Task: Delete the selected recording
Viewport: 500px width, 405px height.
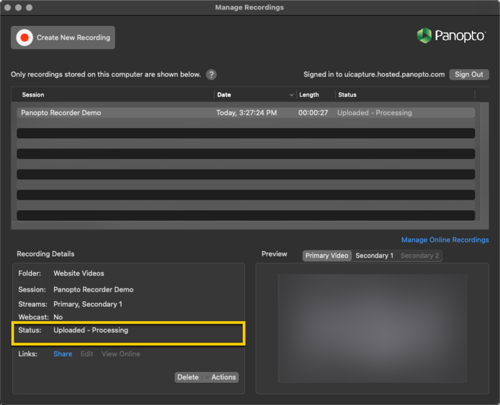Action: point(187,378)
